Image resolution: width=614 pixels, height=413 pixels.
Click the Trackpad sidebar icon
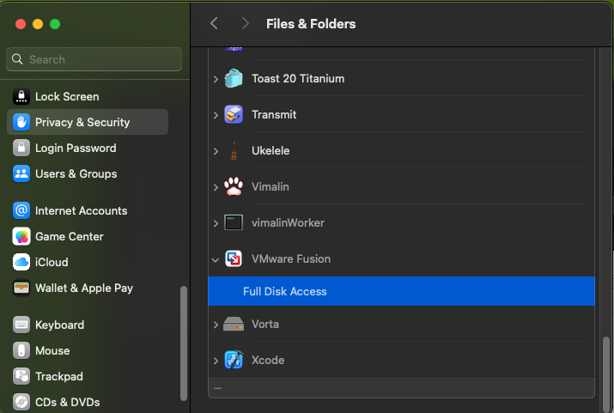(21, 377)
